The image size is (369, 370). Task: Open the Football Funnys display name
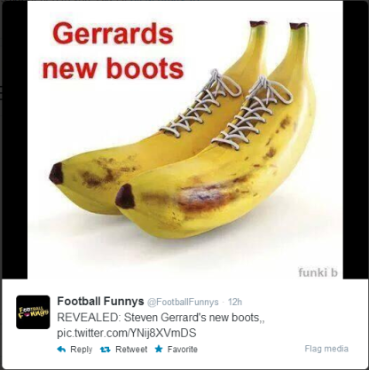click(x=100, y=302)
